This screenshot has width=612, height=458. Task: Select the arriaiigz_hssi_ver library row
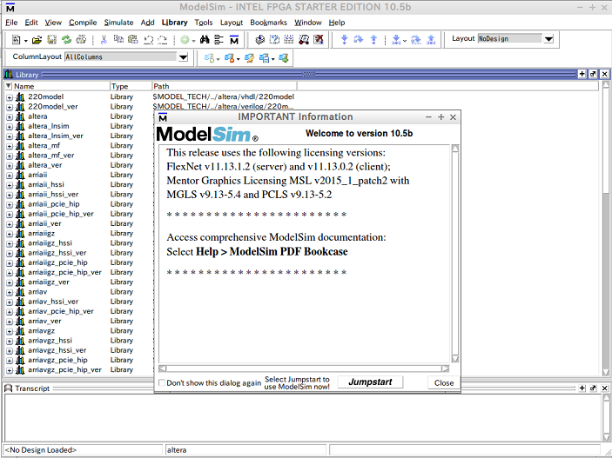[78, 253]
